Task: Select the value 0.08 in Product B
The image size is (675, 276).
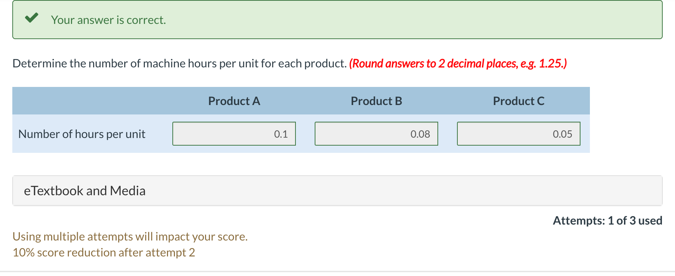Action: 420,134
